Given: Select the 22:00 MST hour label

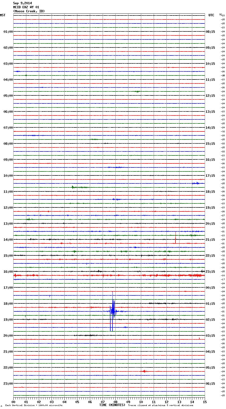Looking at the screenshot, I should [8, 368].
